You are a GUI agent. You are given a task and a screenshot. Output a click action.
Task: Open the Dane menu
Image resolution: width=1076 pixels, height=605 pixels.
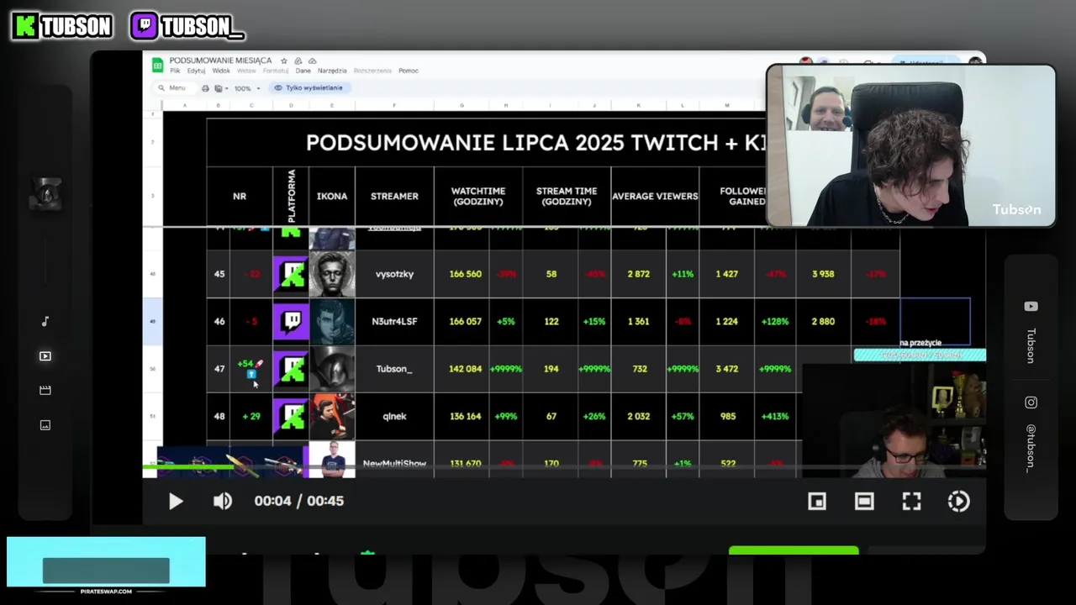[303, 71]
